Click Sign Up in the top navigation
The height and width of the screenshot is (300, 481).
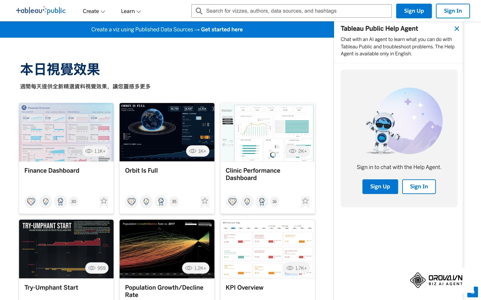(414, 11)
